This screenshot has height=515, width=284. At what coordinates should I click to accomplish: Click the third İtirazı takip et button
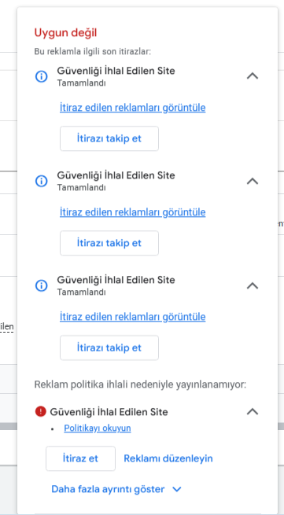(x=109, y=348)
